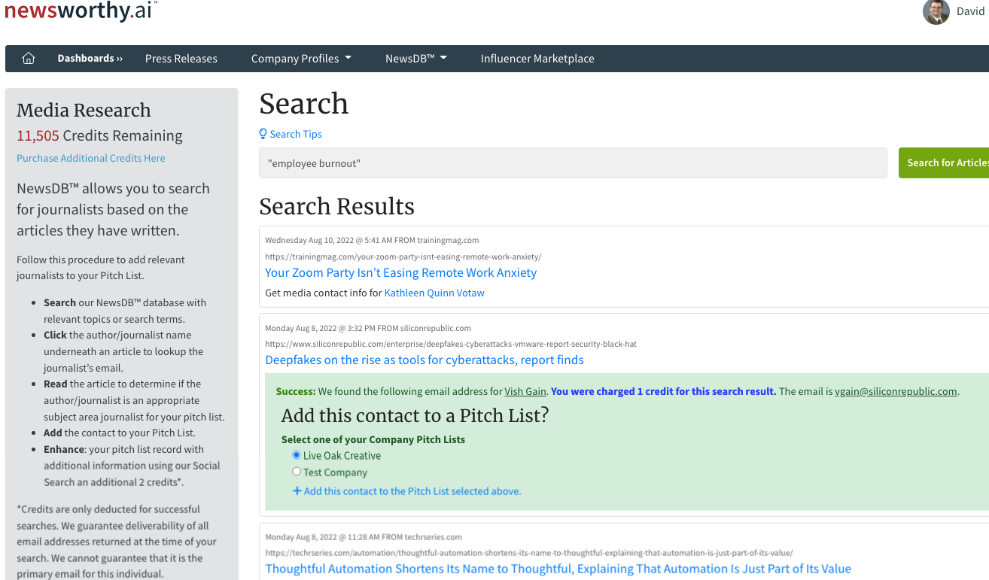Look up contact for Kathleen Quinn Votaw
The width and height of the screenshot is (989, 580).
[x=434, y=293]
